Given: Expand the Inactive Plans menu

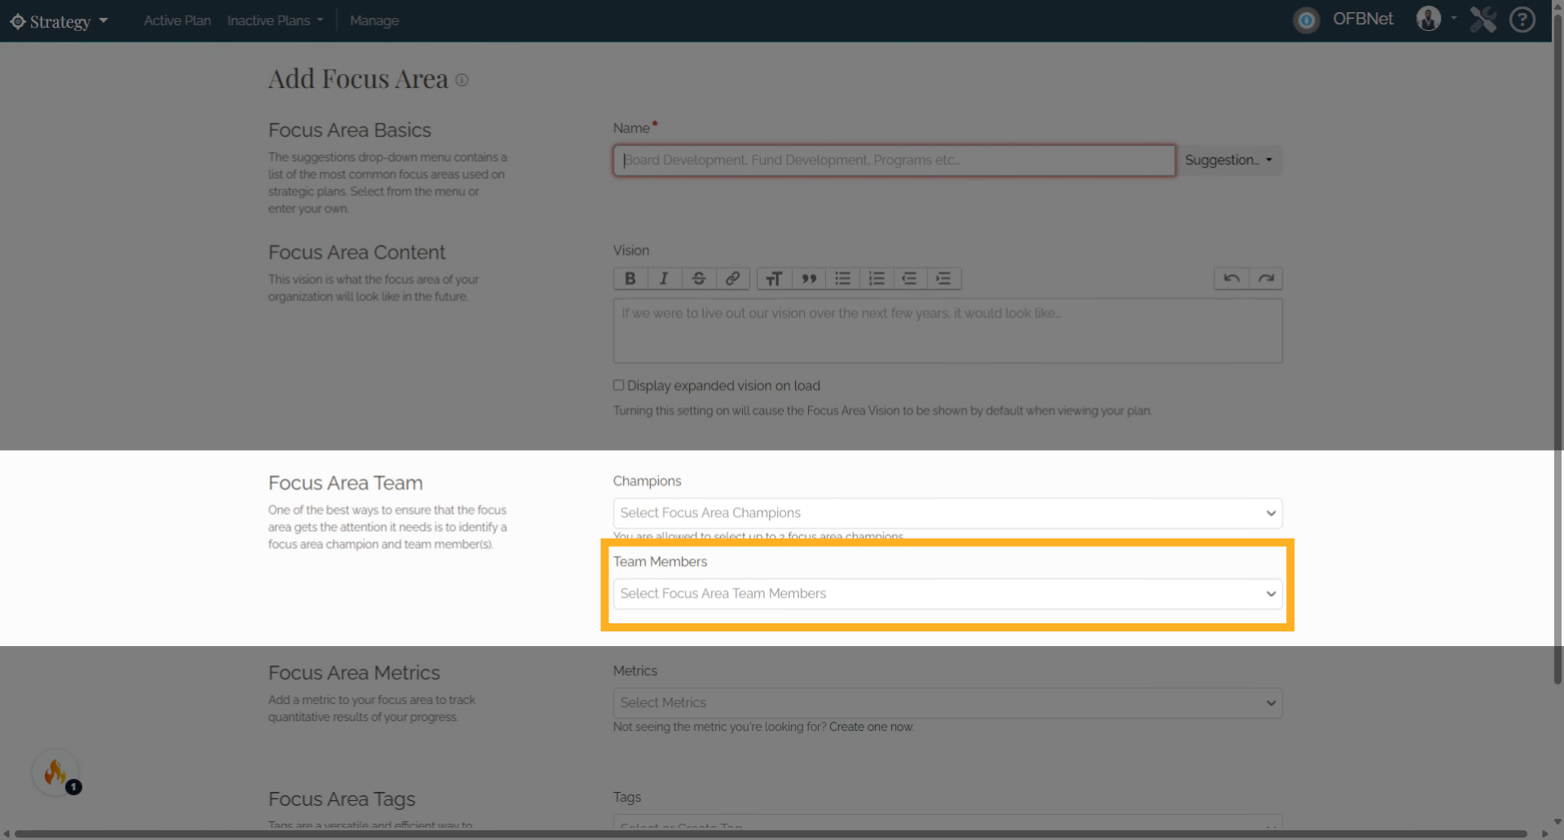Looking at the screenshot, I should [275, 20].
